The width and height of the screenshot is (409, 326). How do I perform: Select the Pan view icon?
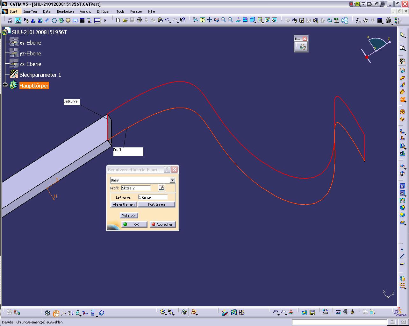[209, 20]
